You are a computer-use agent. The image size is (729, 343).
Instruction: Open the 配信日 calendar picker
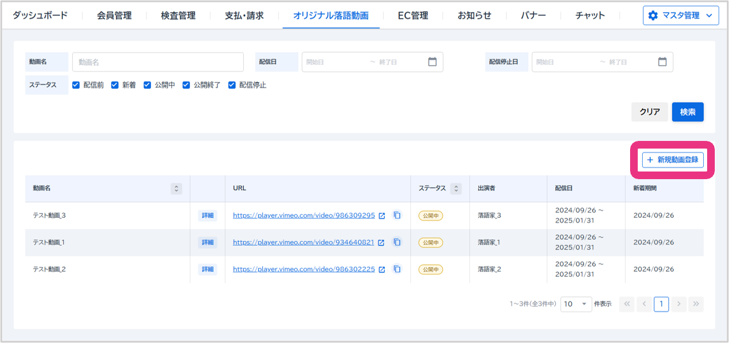432,62
